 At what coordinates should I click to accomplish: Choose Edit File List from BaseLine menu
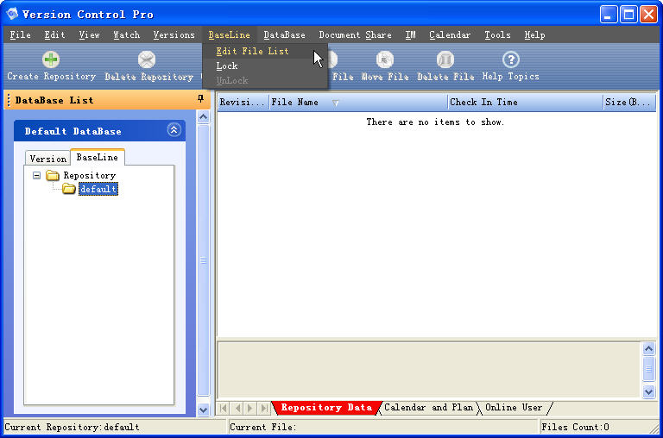tap(265, 51)
